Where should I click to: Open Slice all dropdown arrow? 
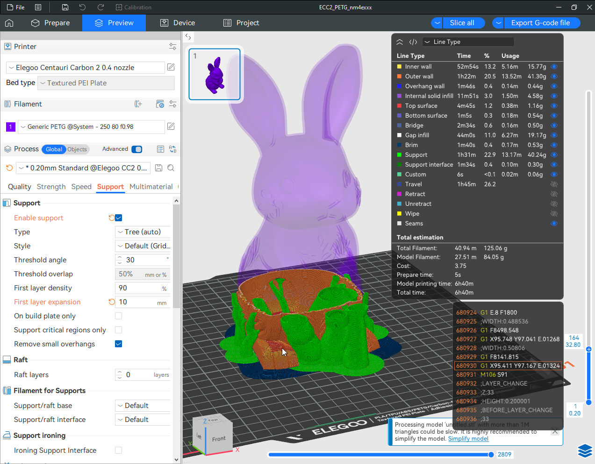pyautogui.click(x=437, y=23)
